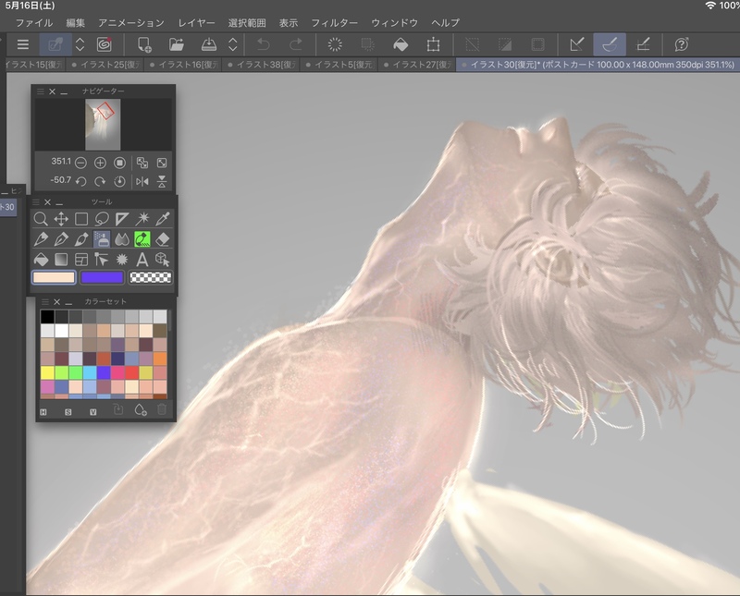Select the lasso selection tool
The width and height of the screenshot is (740, 596).
point(102,219)
